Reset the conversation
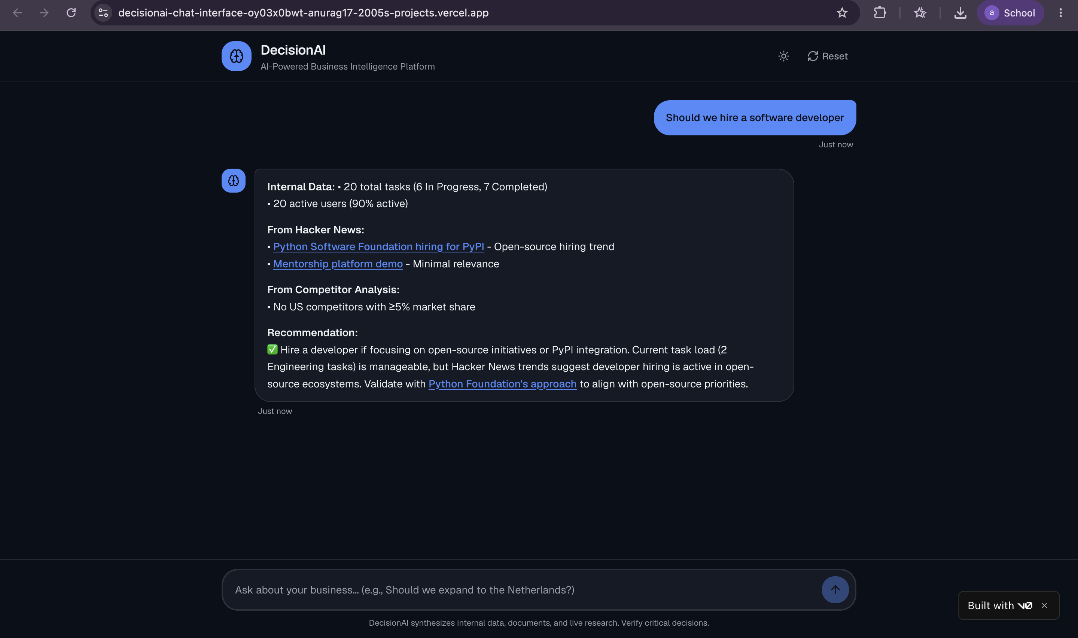The height and width of the screenshot is (638, 1078). 827,56
